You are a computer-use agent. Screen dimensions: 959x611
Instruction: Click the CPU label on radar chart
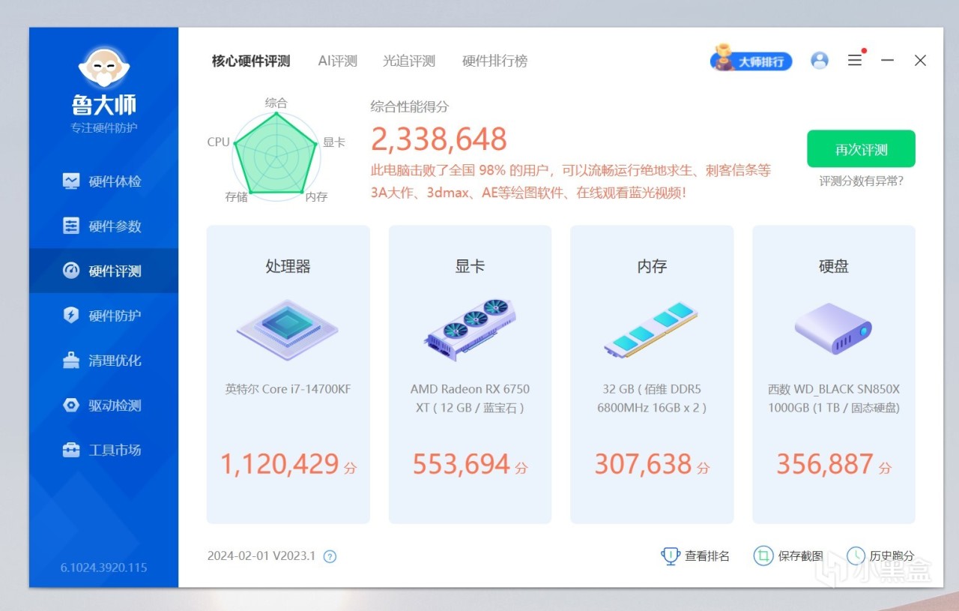coord(218,142)
